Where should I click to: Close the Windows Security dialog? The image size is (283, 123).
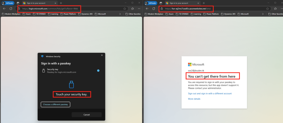point(102,55)
